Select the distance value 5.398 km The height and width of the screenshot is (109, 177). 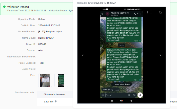pyautogui.click(x=48, y=102)
